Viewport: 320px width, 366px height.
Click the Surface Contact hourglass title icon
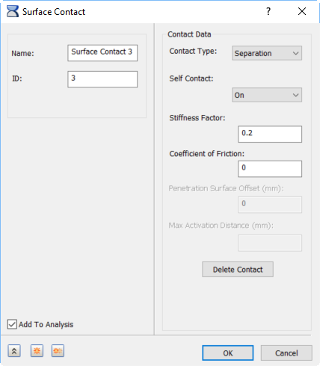tap(13, 11)
